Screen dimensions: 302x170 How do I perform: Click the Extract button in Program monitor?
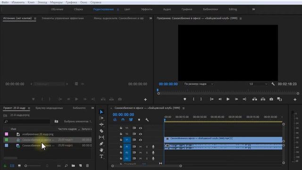tap(263, 99)
